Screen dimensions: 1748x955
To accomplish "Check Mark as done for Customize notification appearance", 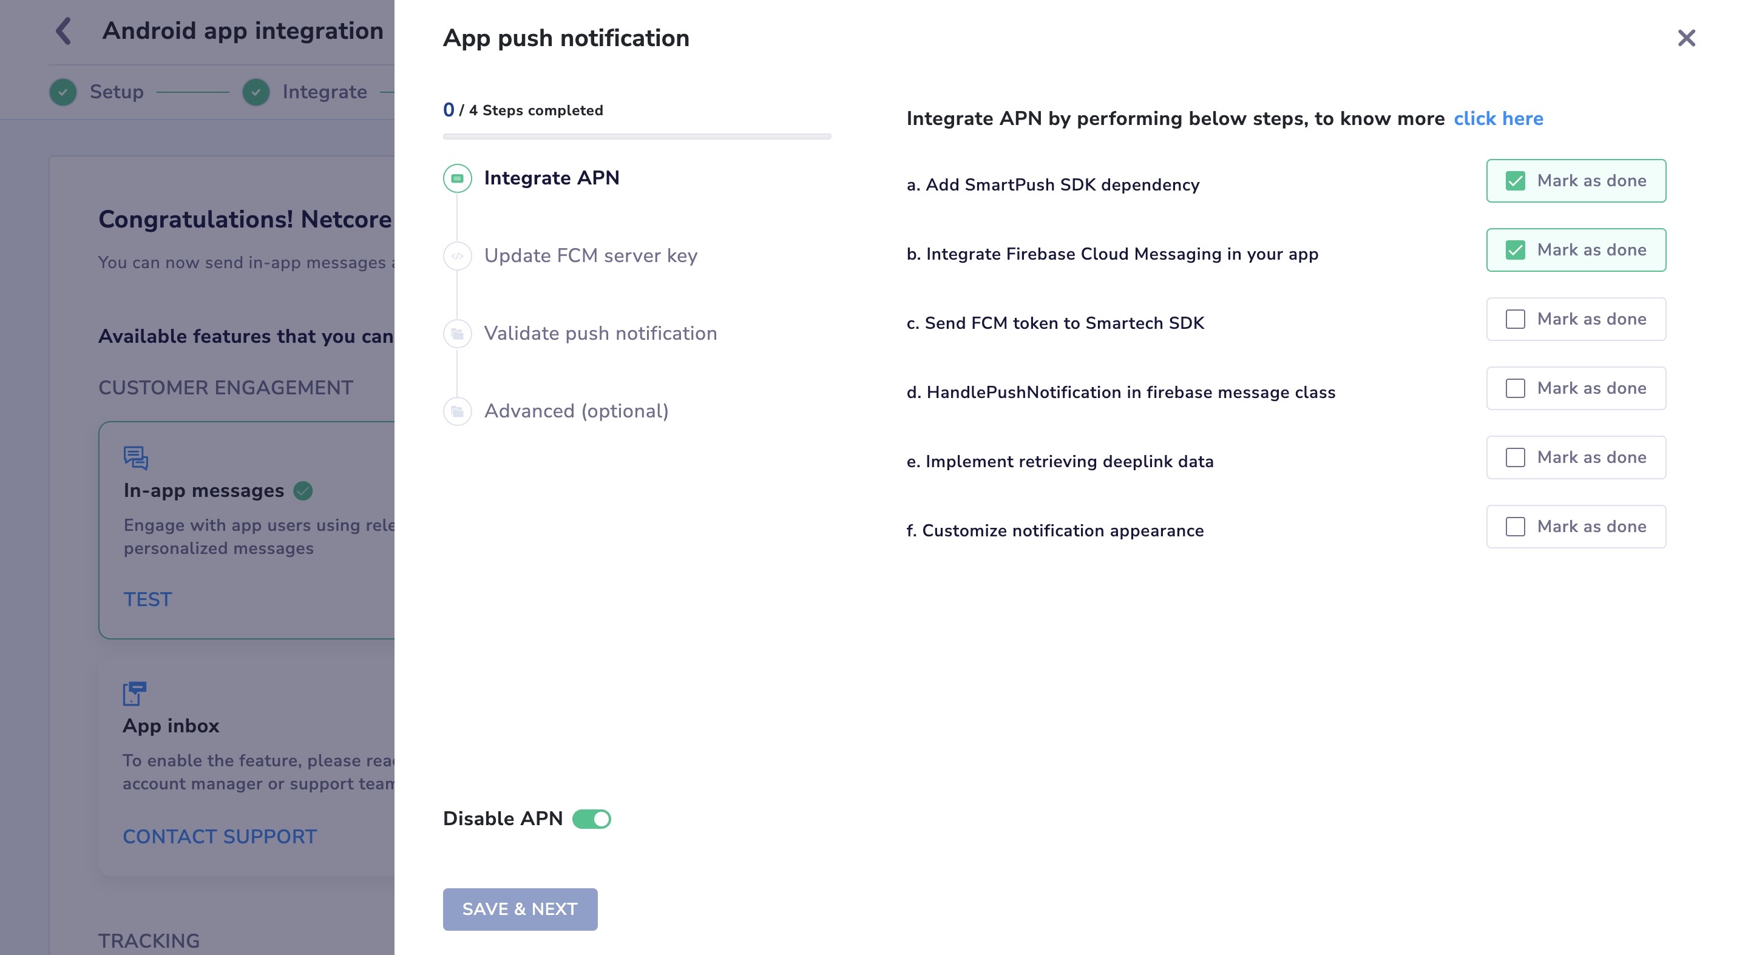I will [1514, 527].
